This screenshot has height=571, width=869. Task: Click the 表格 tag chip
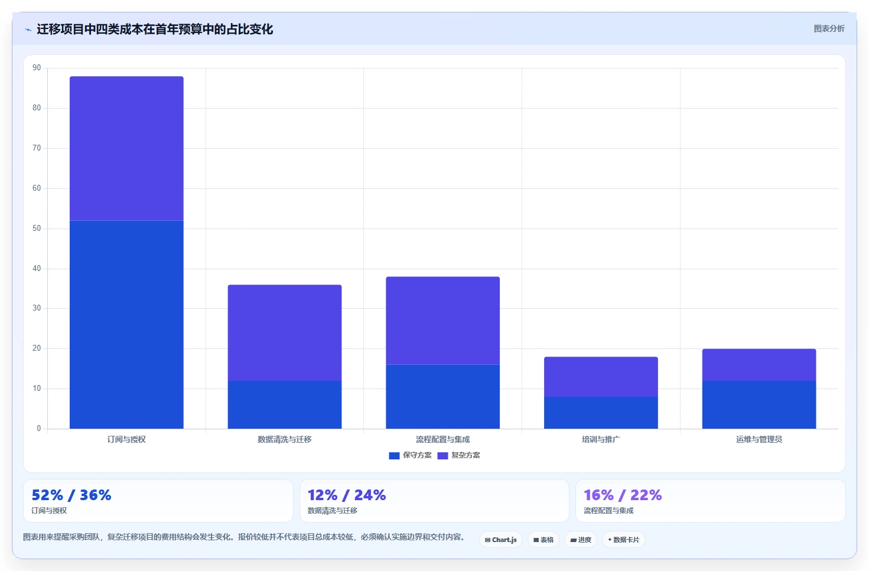tap(543, 540)
